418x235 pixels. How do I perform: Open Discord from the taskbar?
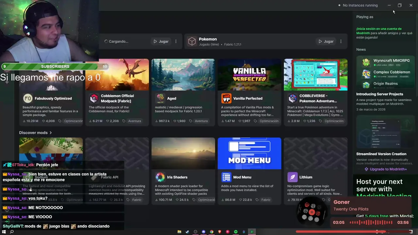click(203, 232)
